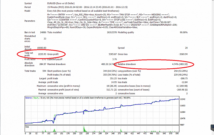
Task: Click the Maximal drawdown label
Action: [56, 64]
